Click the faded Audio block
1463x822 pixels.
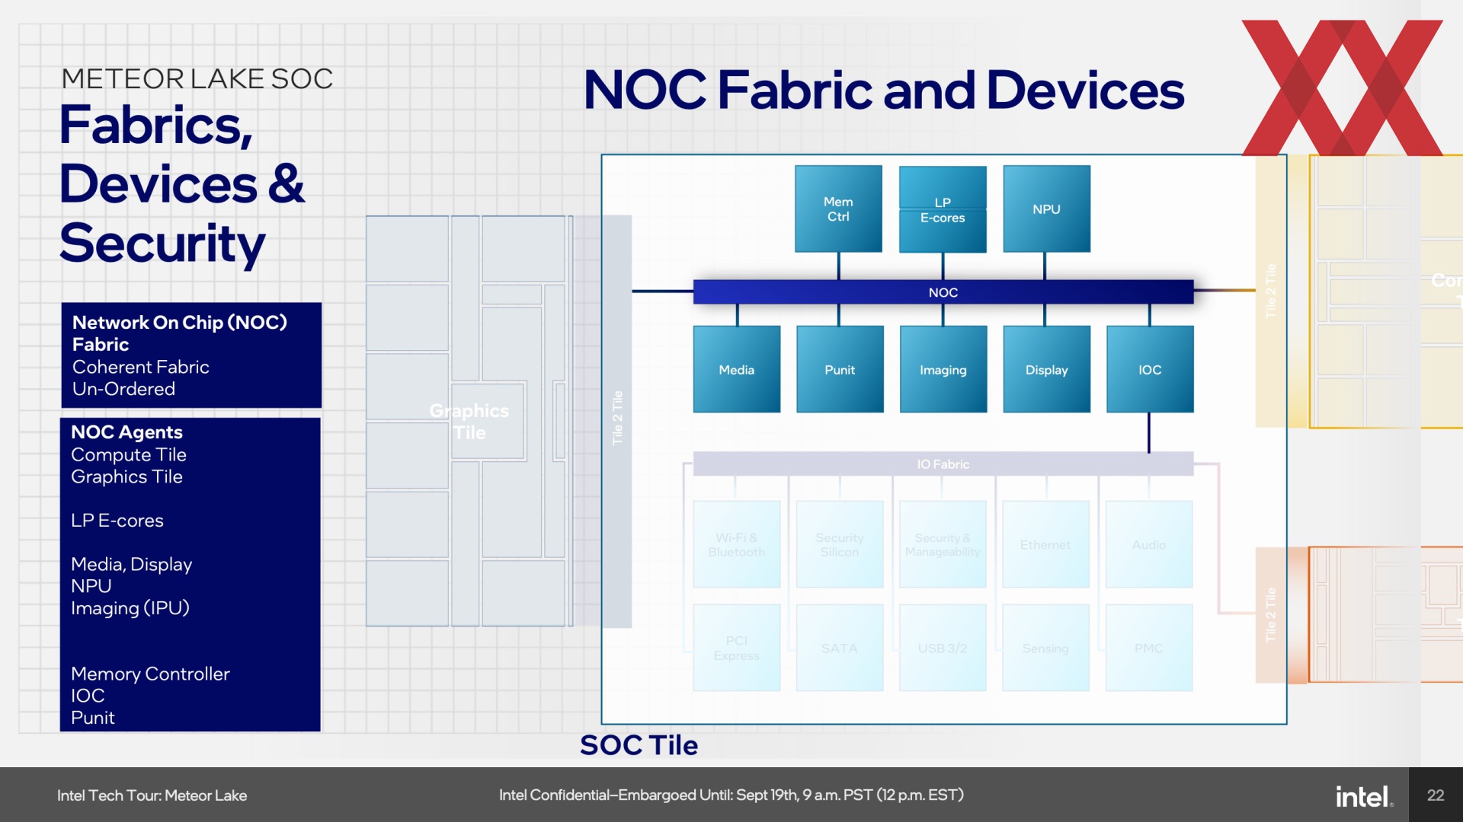click(1149, 544)
